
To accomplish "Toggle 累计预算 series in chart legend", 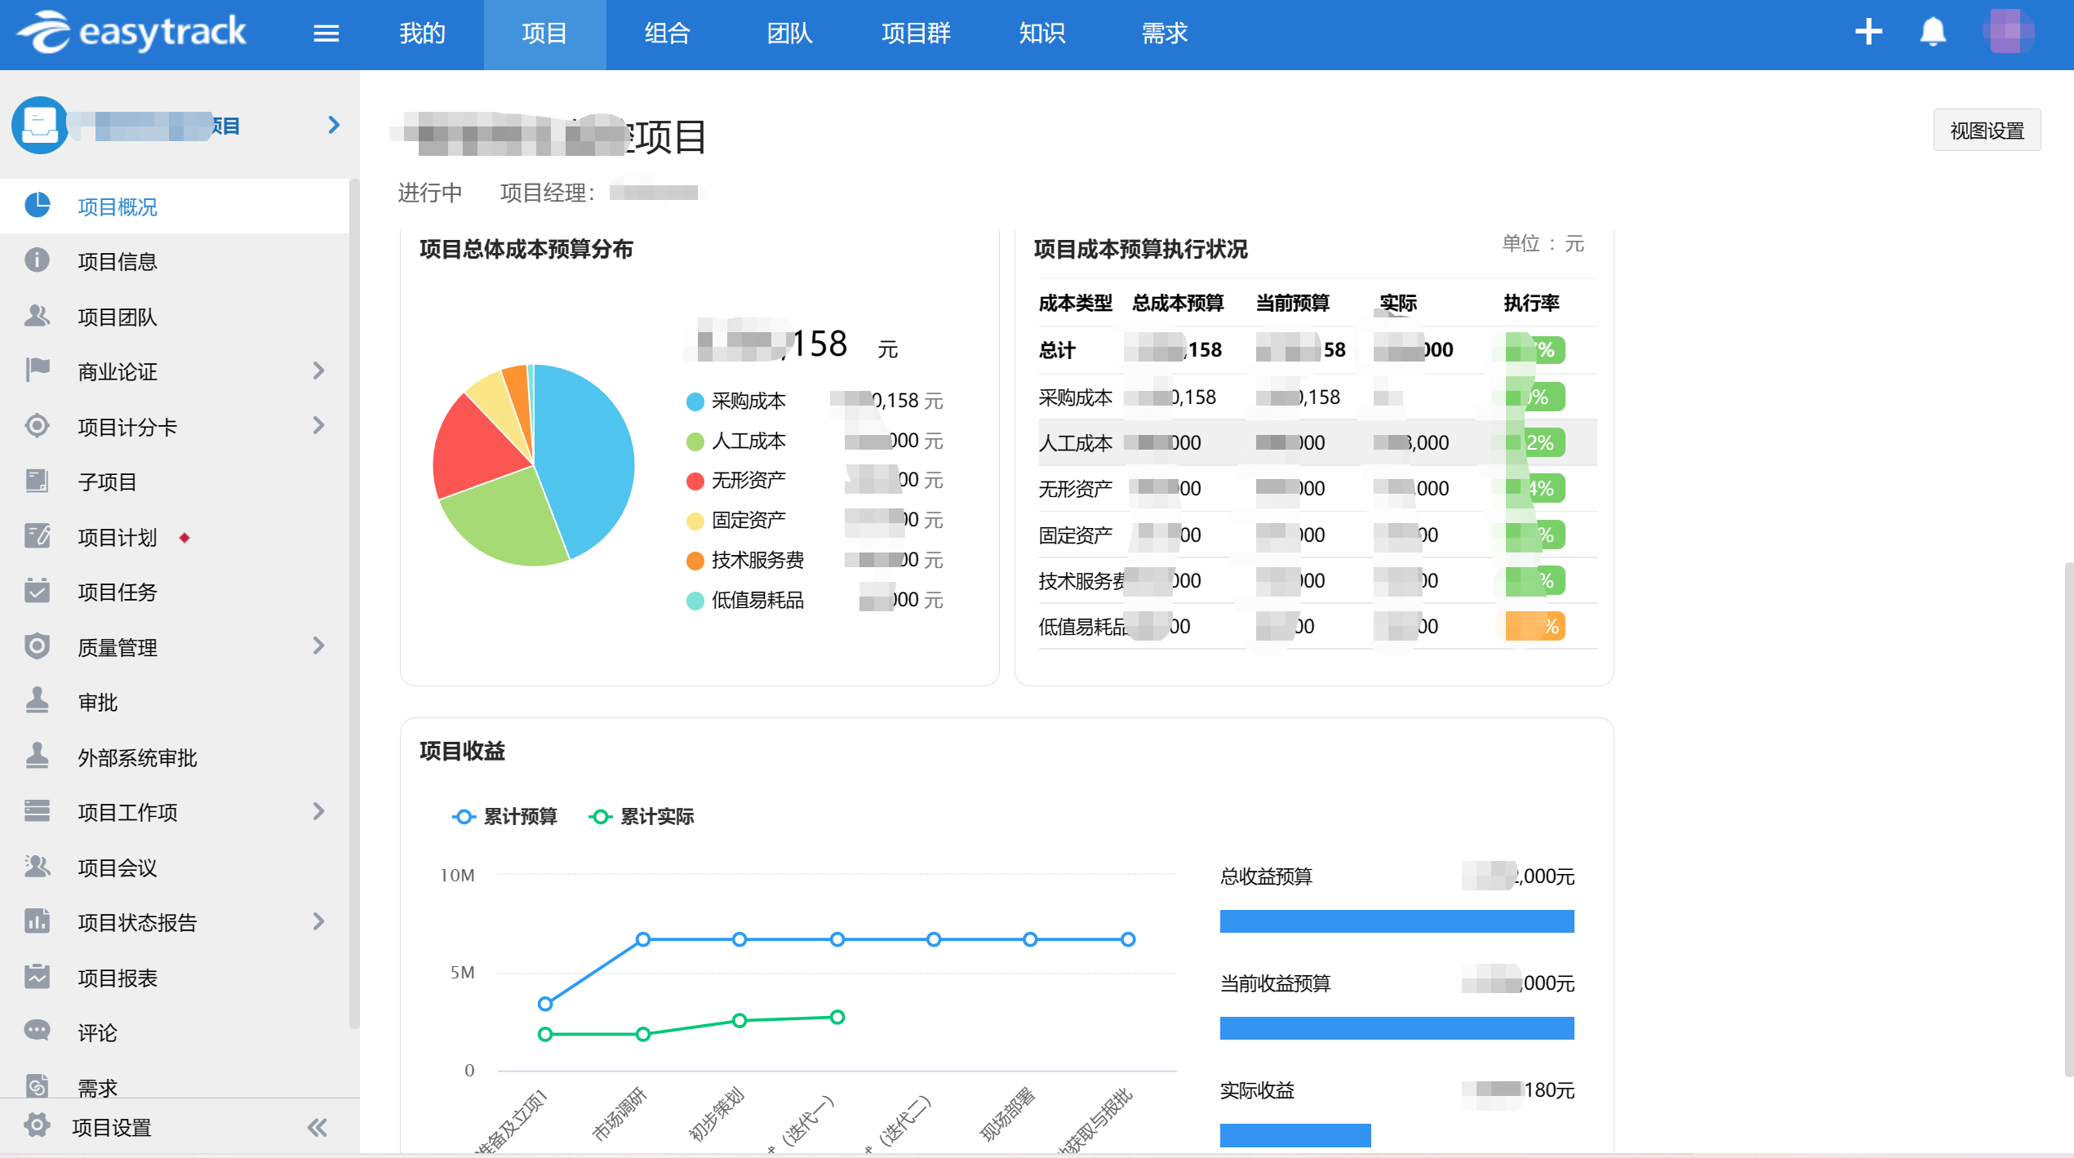I will [505, 816].
